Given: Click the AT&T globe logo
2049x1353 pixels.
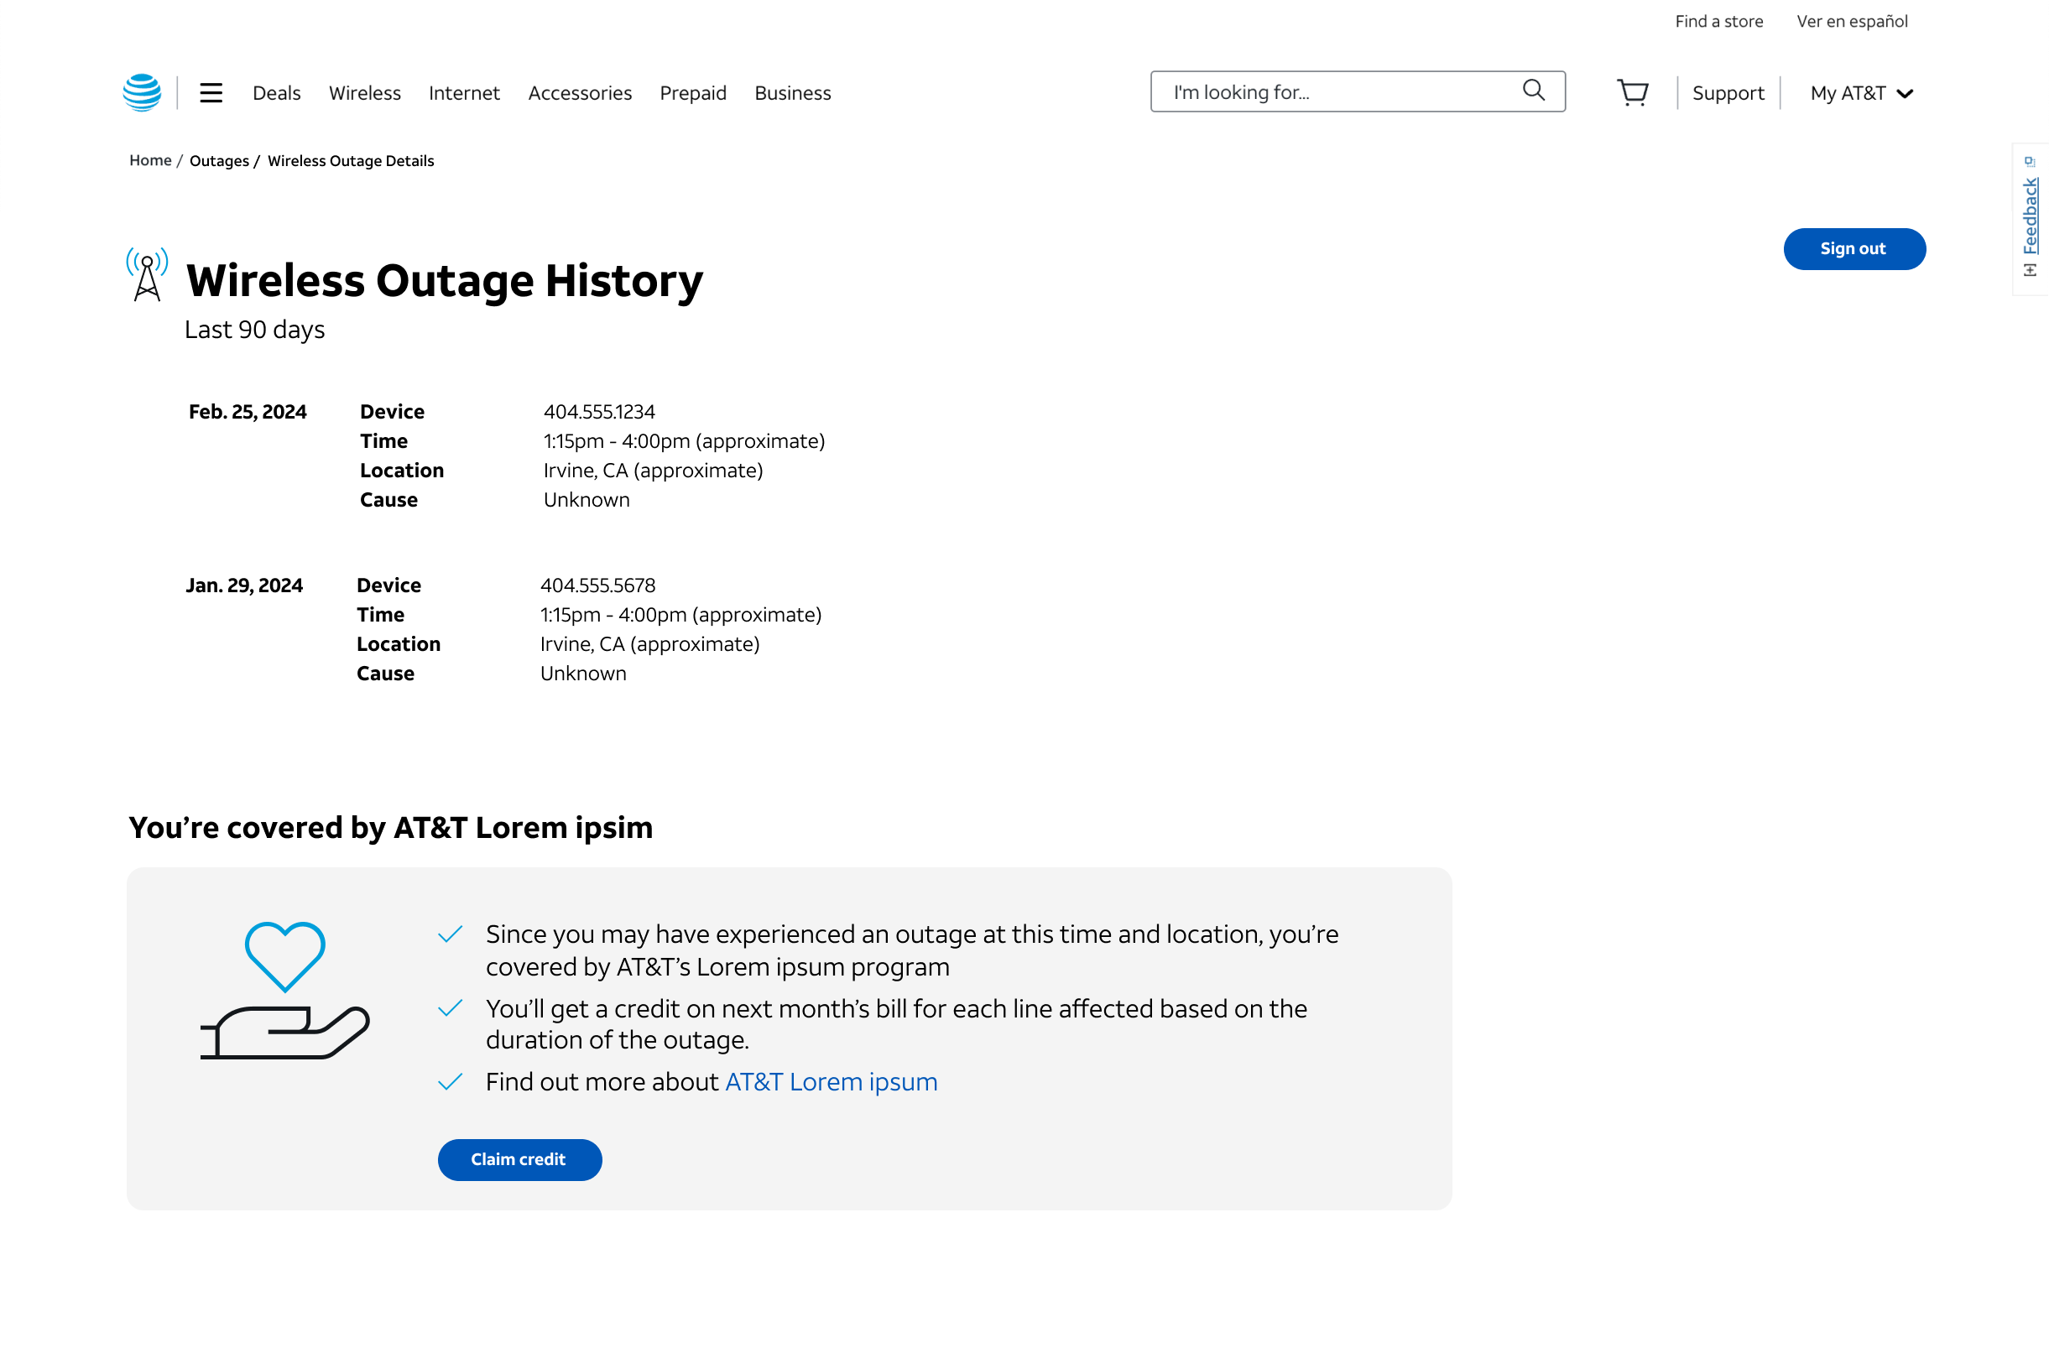Looking at the screenshot, I should [143, 92].
